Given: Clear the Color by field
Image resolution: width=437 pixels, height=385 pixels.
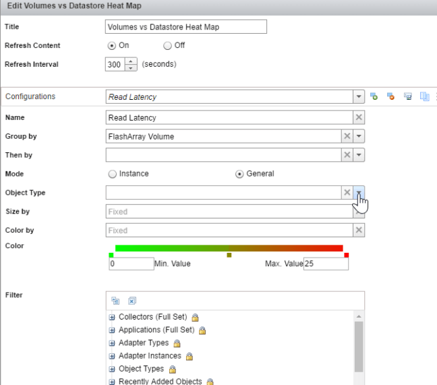Looking at the screenshot, I should point(359,231).
